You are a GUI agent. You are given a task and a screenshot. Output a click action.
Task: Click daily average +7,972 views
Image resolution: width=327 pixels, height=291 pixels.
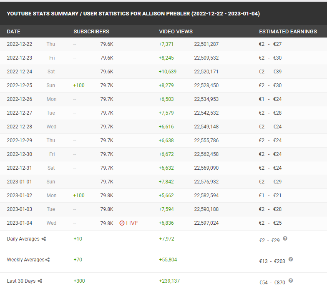click(167, 239)
